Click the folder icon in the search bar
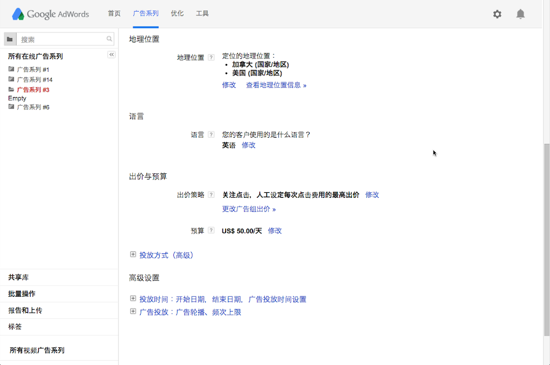Image resolution: width=550 pixels, height=365 pixels. (10, 39)
